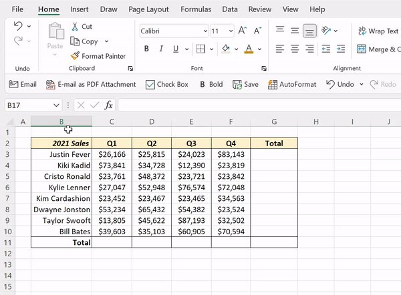Toggle Italic formatting
This screenshot has width=401, height=295.
(161, 49)
